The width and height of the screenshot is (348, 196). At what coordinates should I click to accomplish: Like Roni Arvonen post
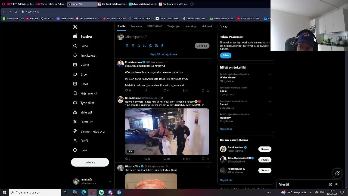click(165, 90)
